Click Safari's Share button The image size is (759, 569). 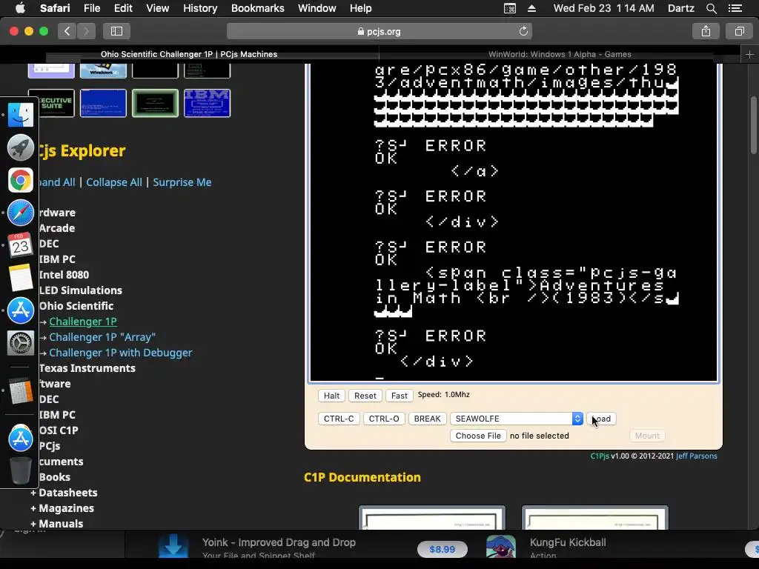706,31
